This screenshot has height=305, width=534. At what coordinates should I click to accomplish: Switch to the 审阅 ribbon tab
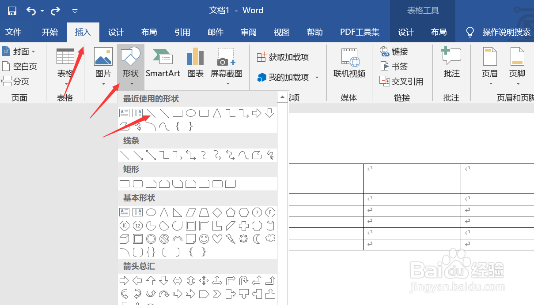tap(248, 32)
